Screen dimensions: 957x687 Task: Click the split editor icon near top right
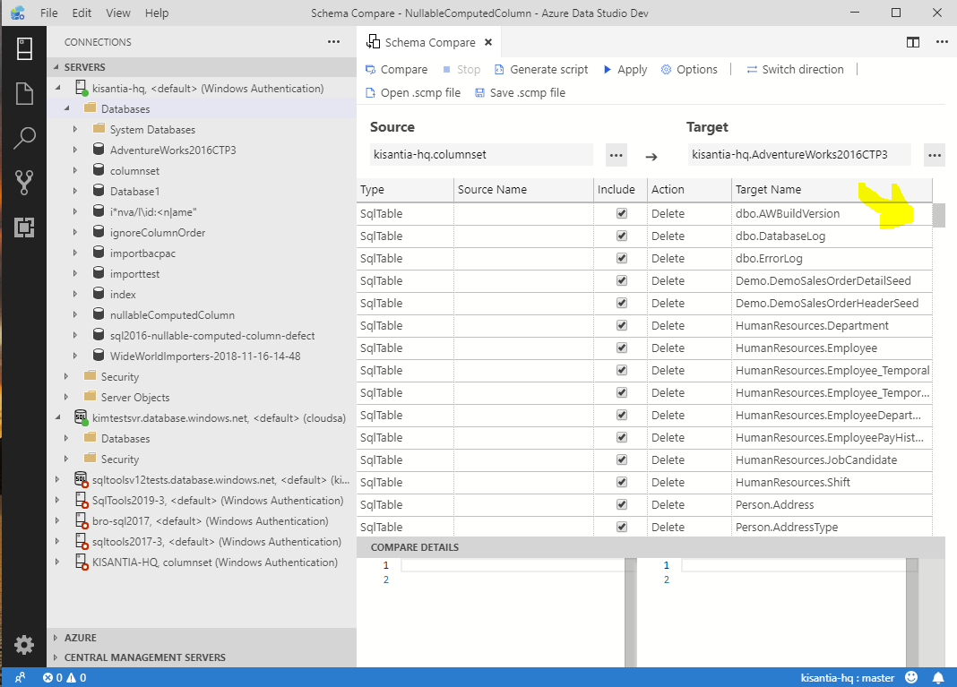(x=913, y=41)
